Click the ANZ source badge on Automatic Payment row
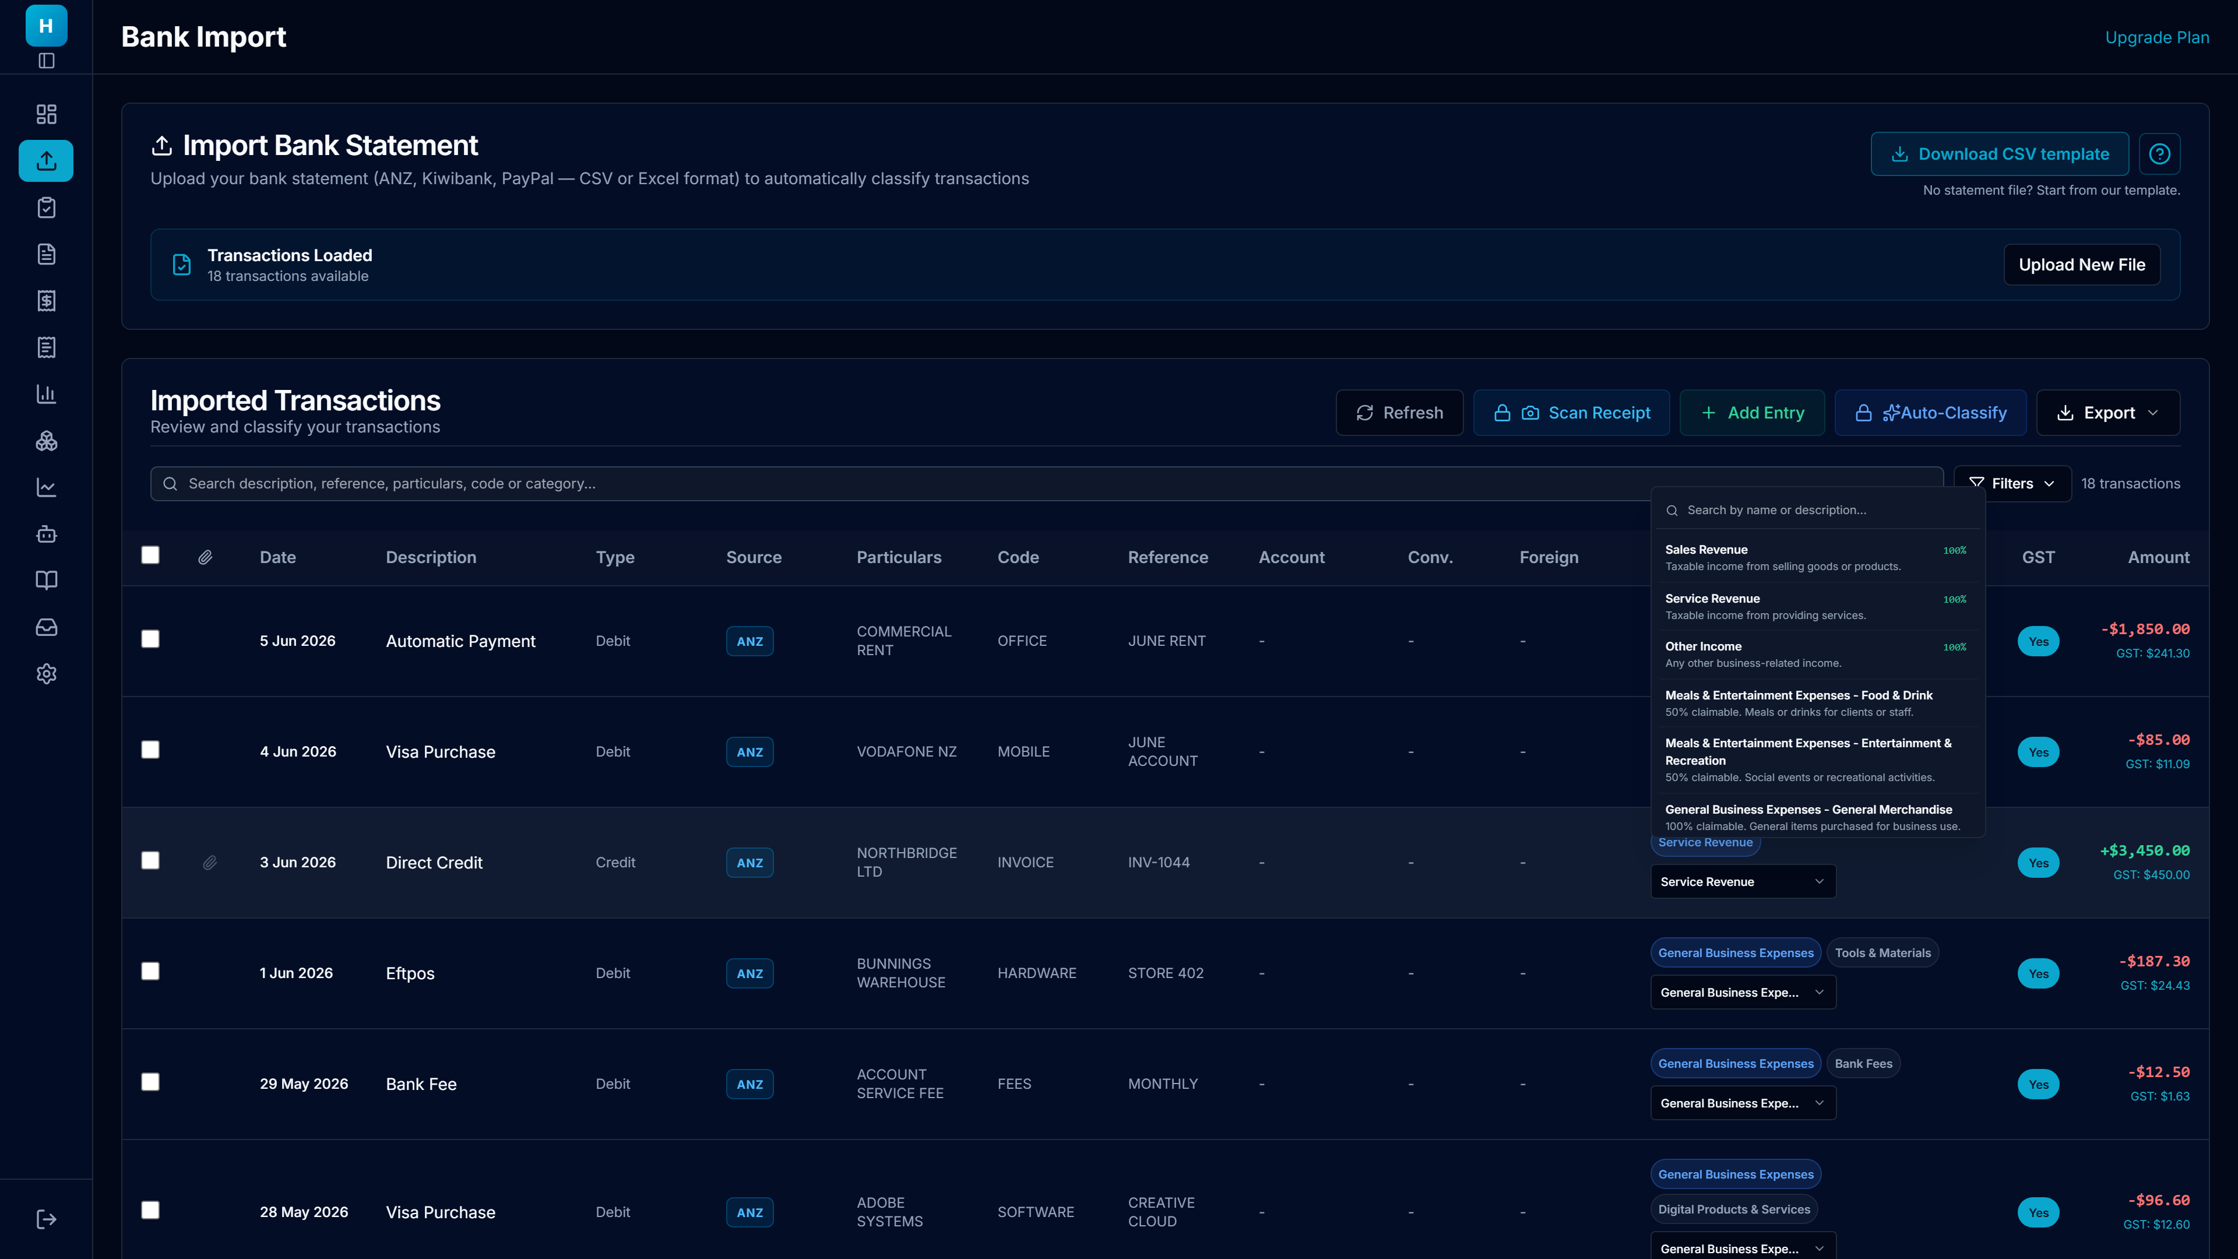 tap(749, 641)
